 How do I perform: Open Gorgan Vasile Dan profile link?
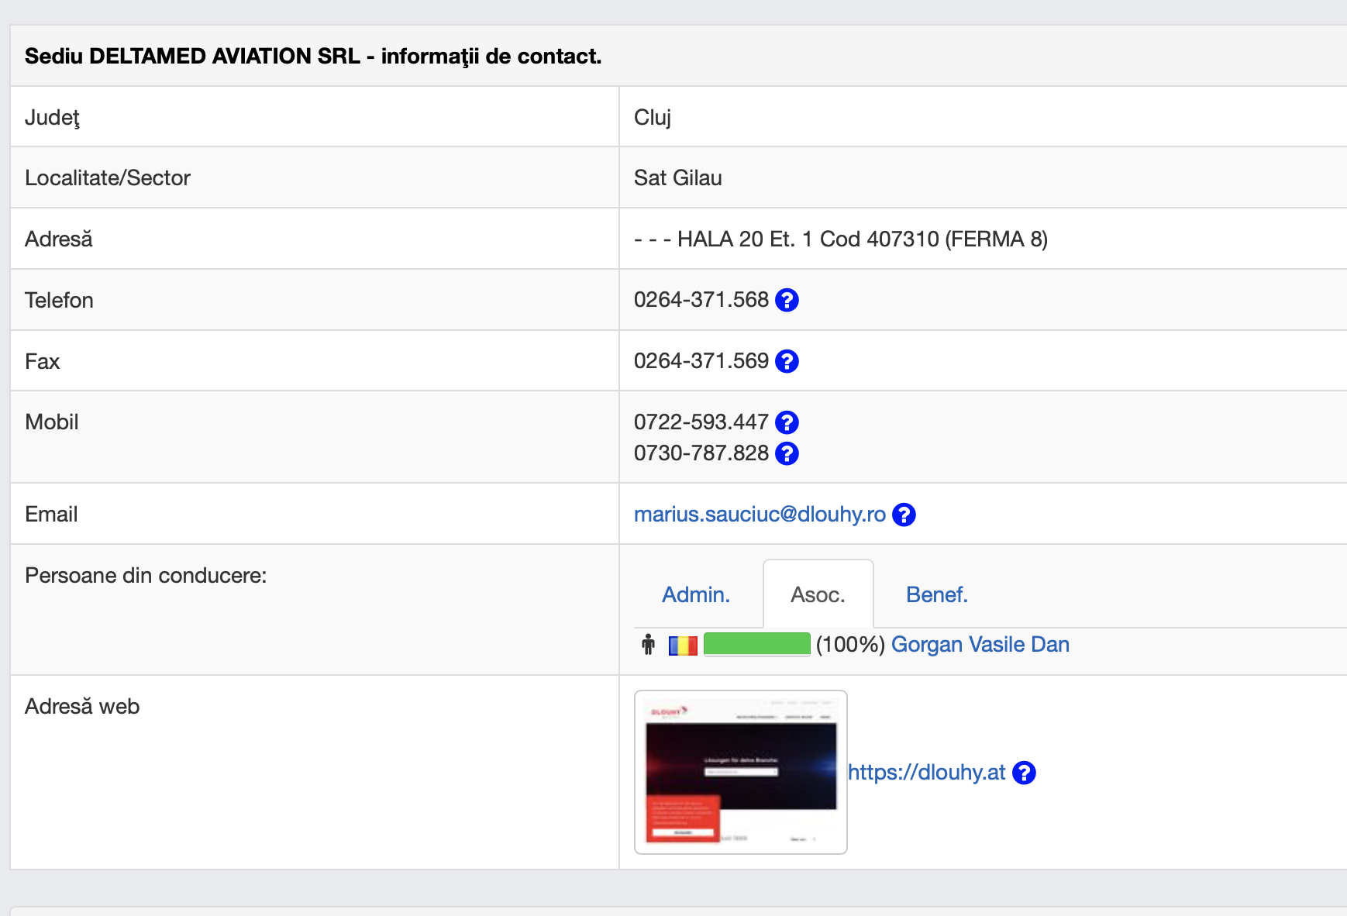pyautogui.click(x=980, y=645)
